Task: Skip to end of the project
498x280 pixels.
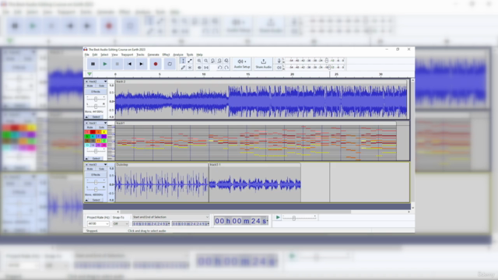Action: point(142,64)
